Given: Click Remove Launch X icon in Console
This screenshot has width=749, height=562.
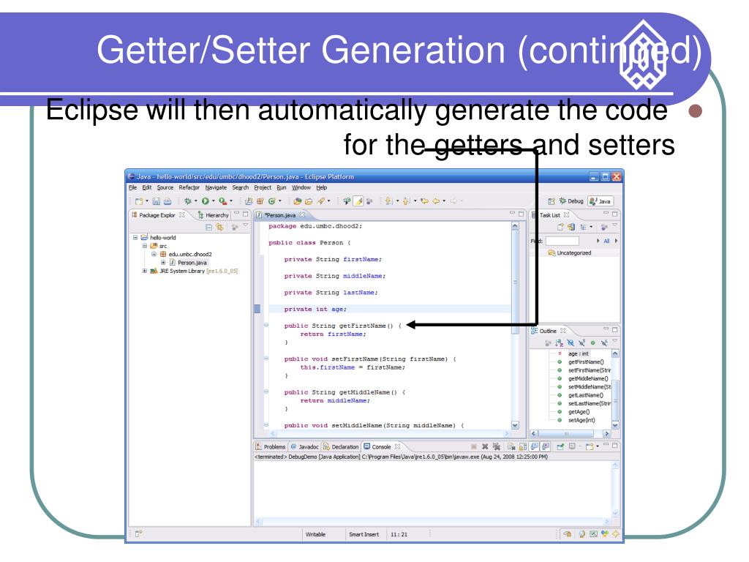Looking at the screenshot, I should tap(486, 446).
